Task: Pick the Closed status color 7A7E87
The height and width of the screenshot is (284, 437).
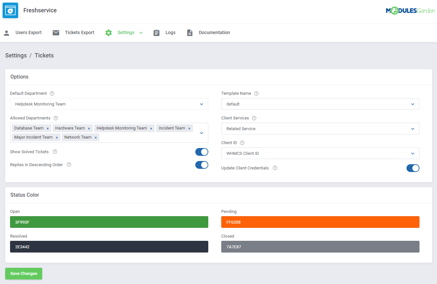Action: pos(320,247)
